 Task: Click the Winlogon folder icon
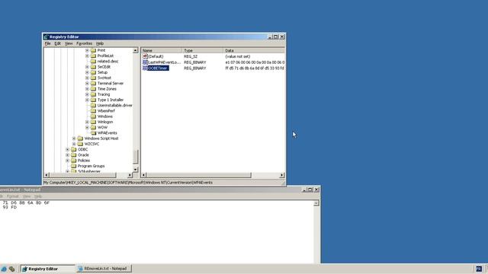click(93, 122)
